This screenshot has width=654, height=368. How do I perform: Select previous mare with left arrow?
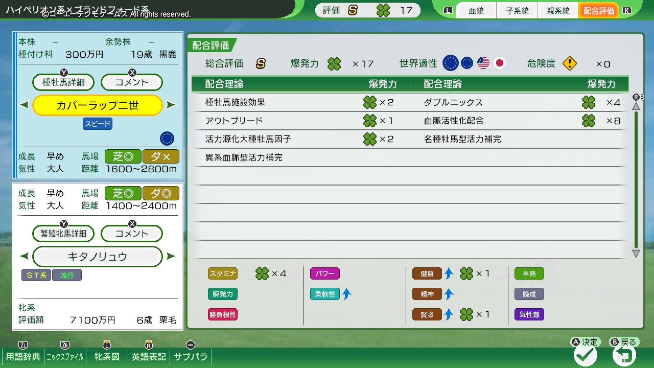click(x=24, y=257)
